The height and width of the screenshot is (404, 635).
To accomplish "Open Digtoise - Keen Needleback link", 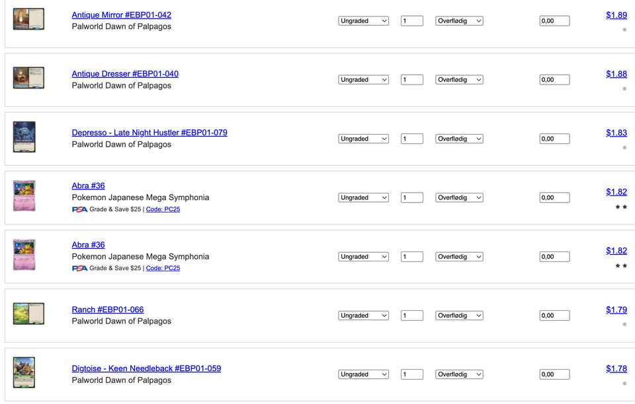I will (x=146, y=368).
